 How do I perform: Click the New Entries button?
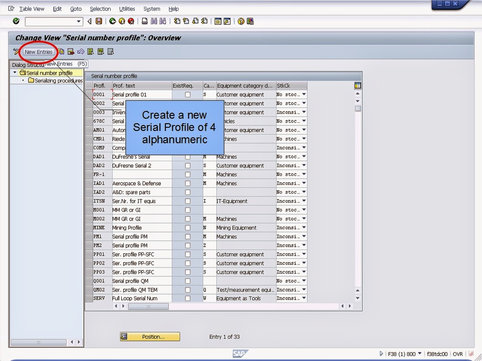[x=38, y=51]
